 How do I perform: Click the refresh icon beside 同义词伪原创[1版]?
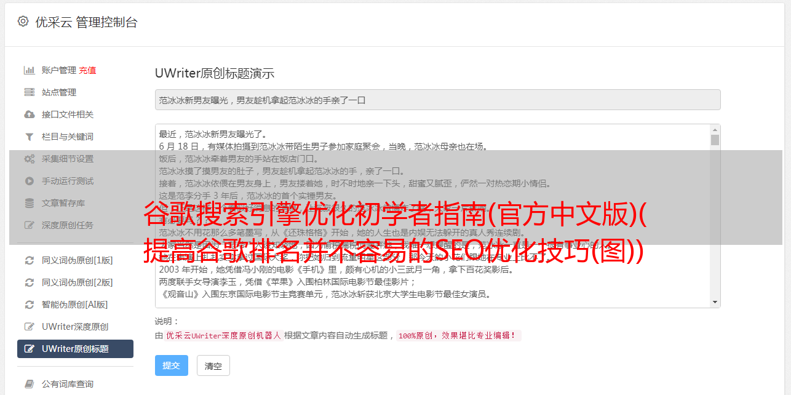pyautogui.click(x=29, y=260)
